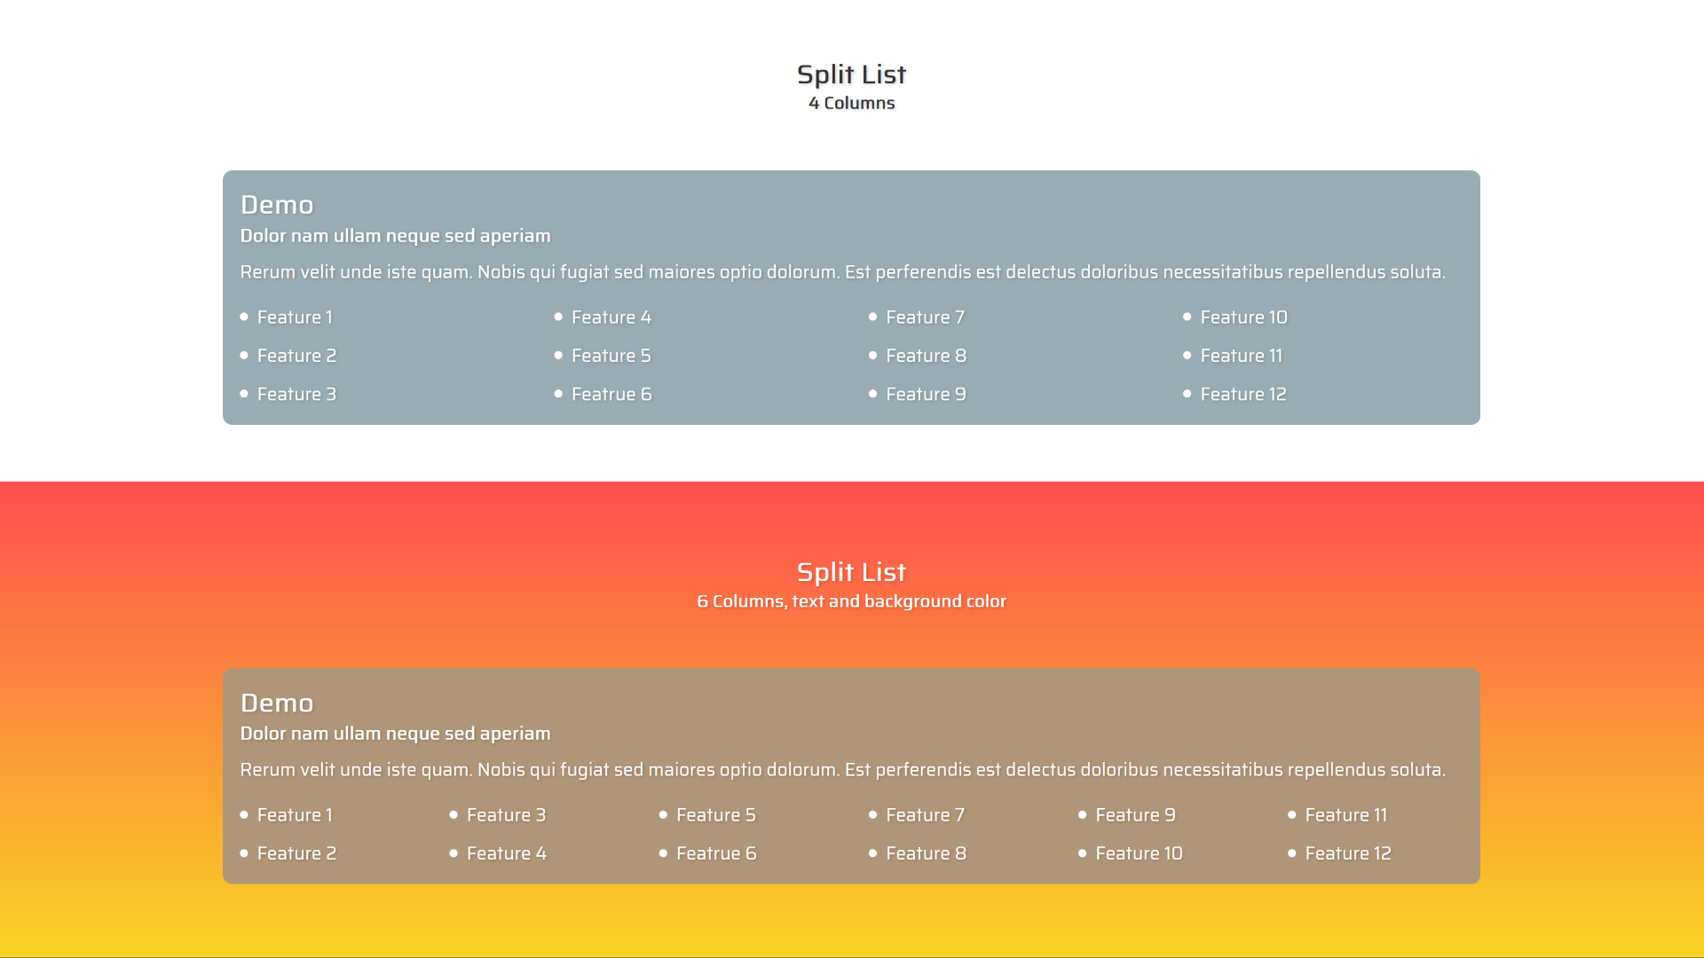
Task: Select the '4 Columns' subtitle label
Action: (x=851, y=103)
